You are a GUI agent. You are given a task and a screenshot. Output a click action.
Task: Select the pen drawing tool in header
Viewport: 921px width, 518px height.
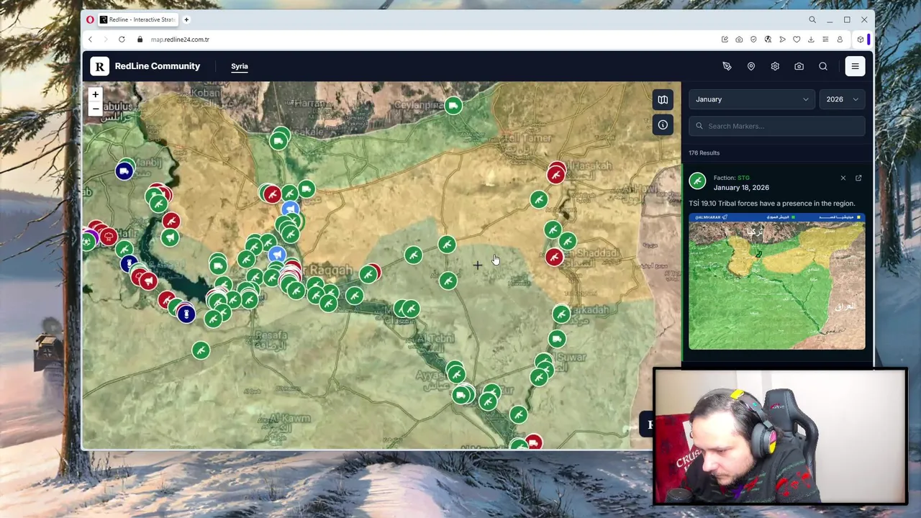727,66
